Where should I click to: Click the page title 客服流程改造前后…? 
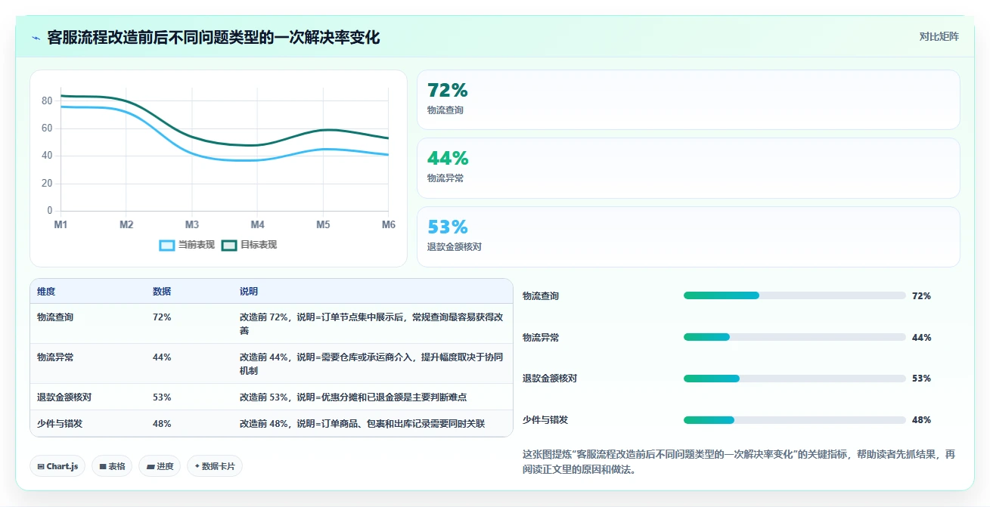click(213, 37)
